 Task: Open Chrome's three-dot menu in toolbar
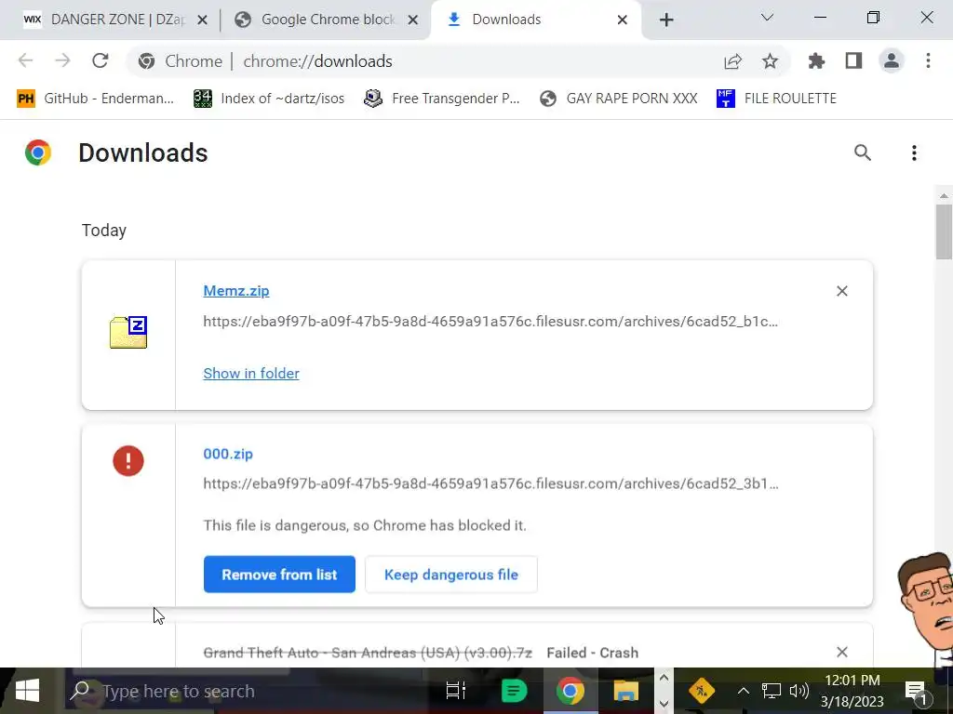[928, 60]
